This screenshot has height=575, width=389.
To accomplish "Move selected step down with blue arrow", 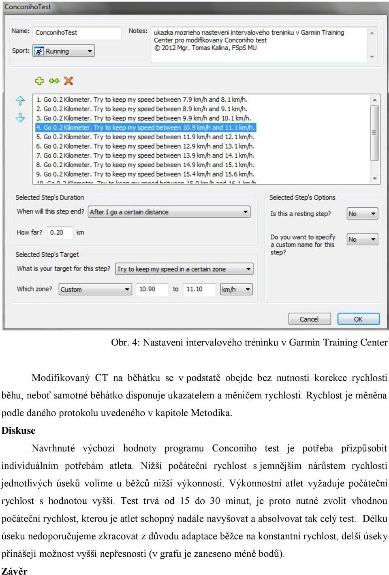I will click(20, 117).
